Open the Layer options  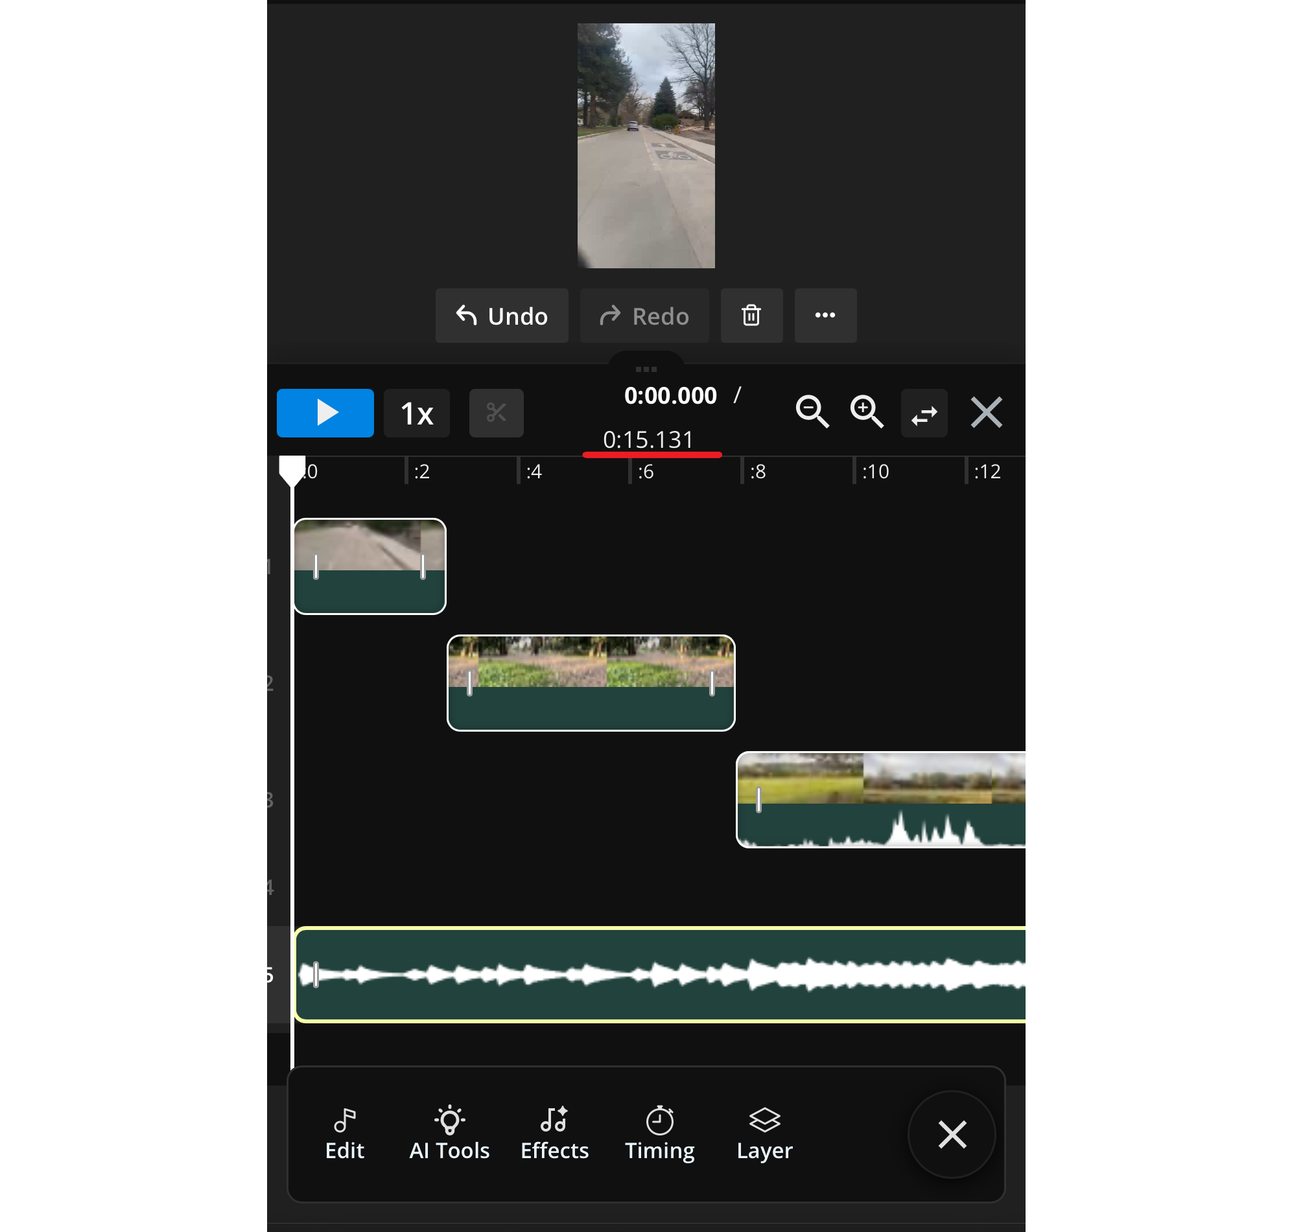764,1134
